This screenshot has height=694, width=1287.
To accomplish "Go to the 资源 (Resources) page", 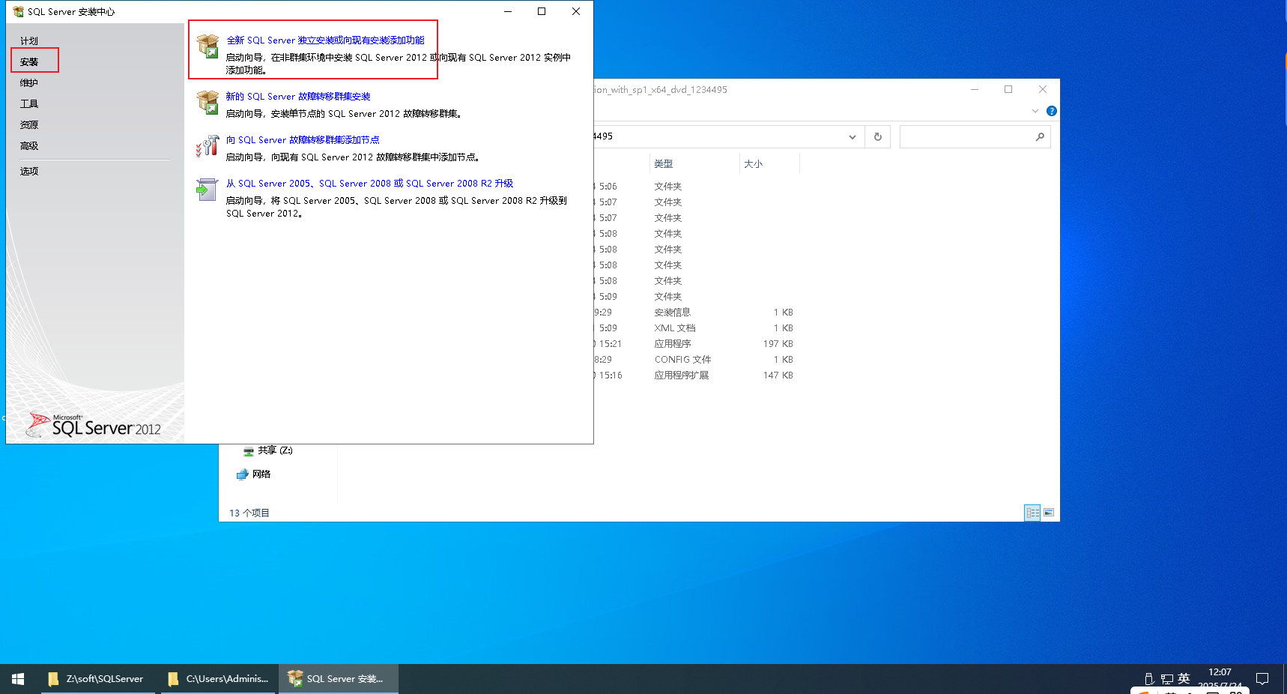I will tap(29, 125).
